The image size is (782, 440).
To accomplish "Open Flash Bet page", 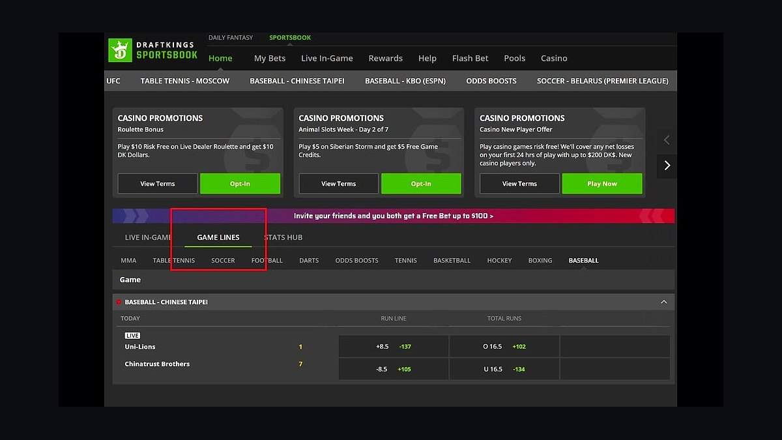I will (471, 58).
